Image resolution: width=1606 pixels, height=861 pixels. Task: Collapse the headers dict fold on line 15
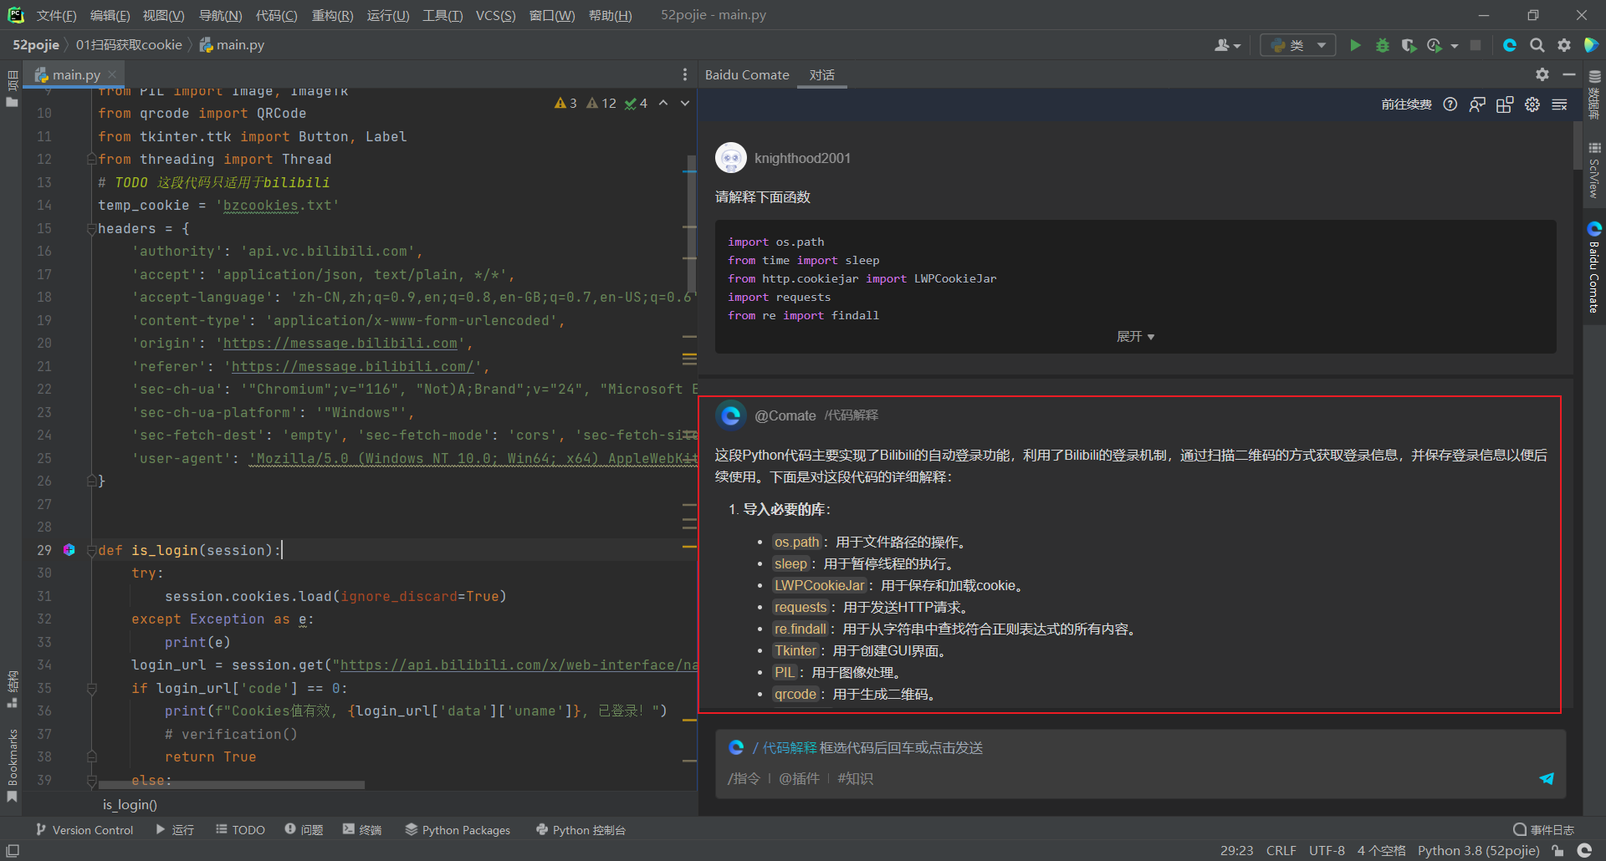pos(92,228)
